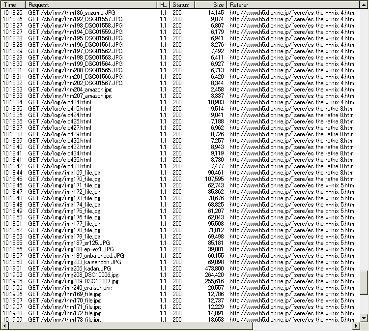The width and height of the screenshot is (369, 331).
Task: Click the vertical scrollbar thumb
Action: pyautogui.click(x=364, y=282)
